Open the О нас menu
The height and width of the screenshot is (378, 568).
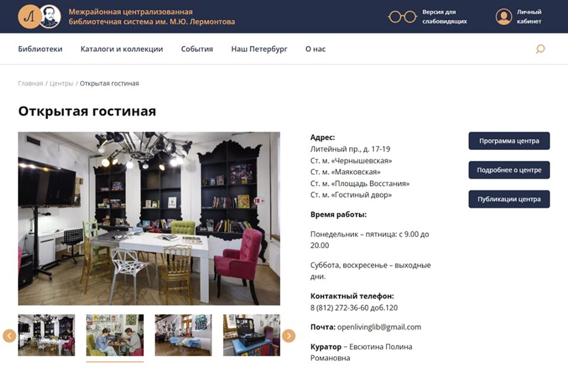[x=315, y=49]
